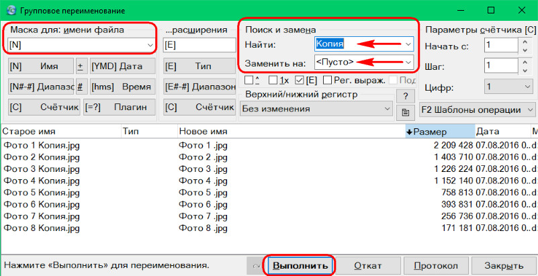The image size is (538, 276).
Task: Click the size value 758 813
Action: 457,192
